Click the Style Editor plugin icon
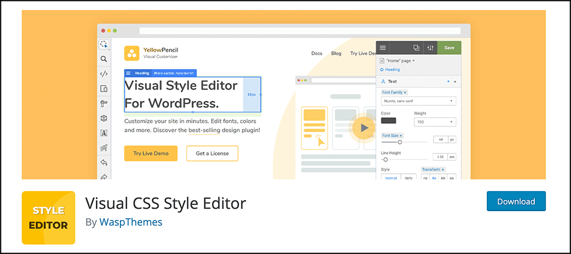Screen dimensions: 571x254 coord(49,218)
